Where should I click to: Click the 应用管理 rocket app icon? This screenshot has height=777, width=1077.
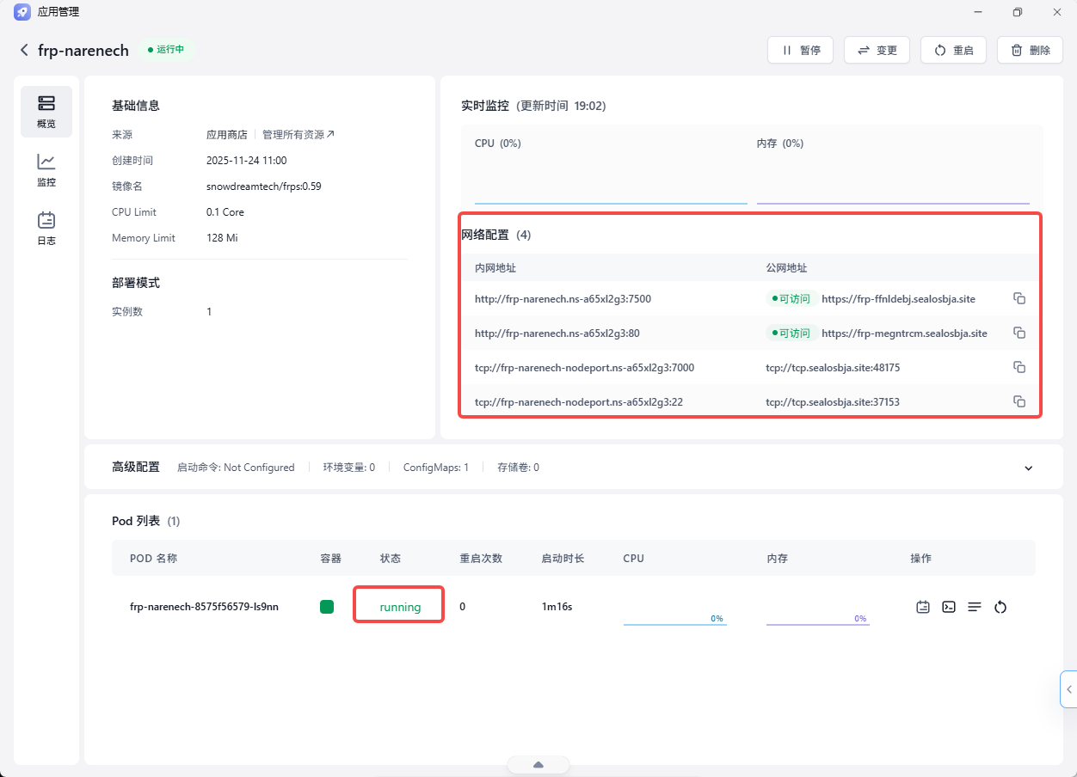[x=22, y=12]
